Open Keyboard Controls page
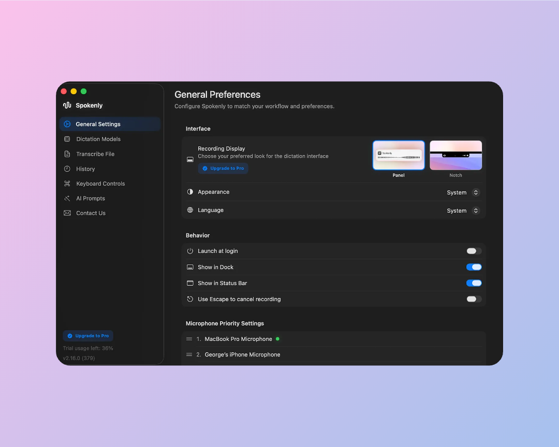 click(110, 184)
